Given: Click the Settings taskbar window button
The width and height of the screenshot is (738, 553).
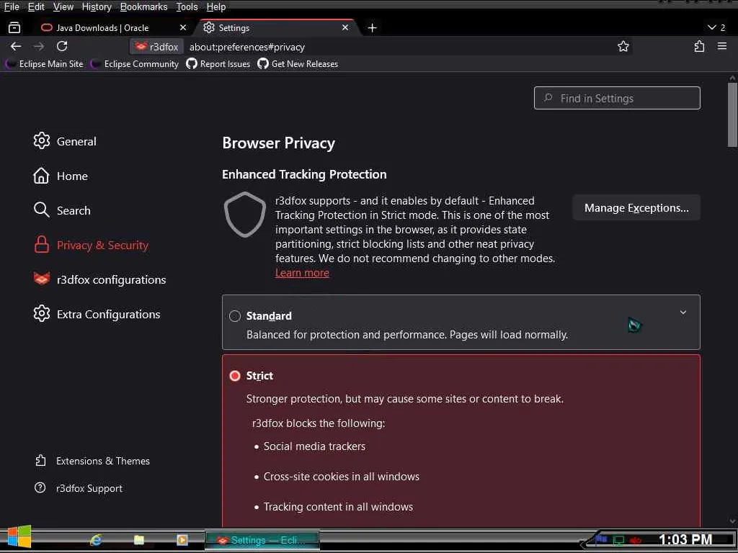Looking at the screenshot, I should (262, 540).
